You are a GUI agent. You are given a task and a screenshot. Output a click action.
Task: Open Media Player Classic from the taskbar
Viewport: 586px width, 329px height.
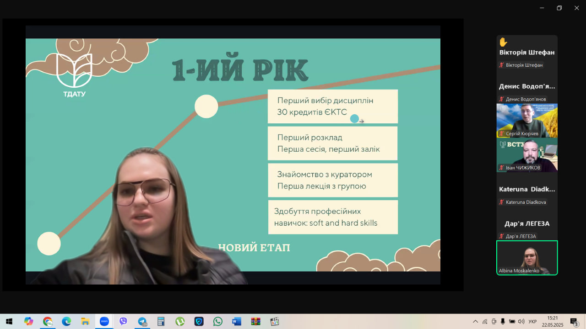click(x=274, y=322)
